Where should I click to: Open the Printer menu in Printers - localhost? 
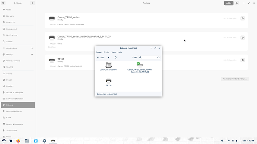click(107, 52)
